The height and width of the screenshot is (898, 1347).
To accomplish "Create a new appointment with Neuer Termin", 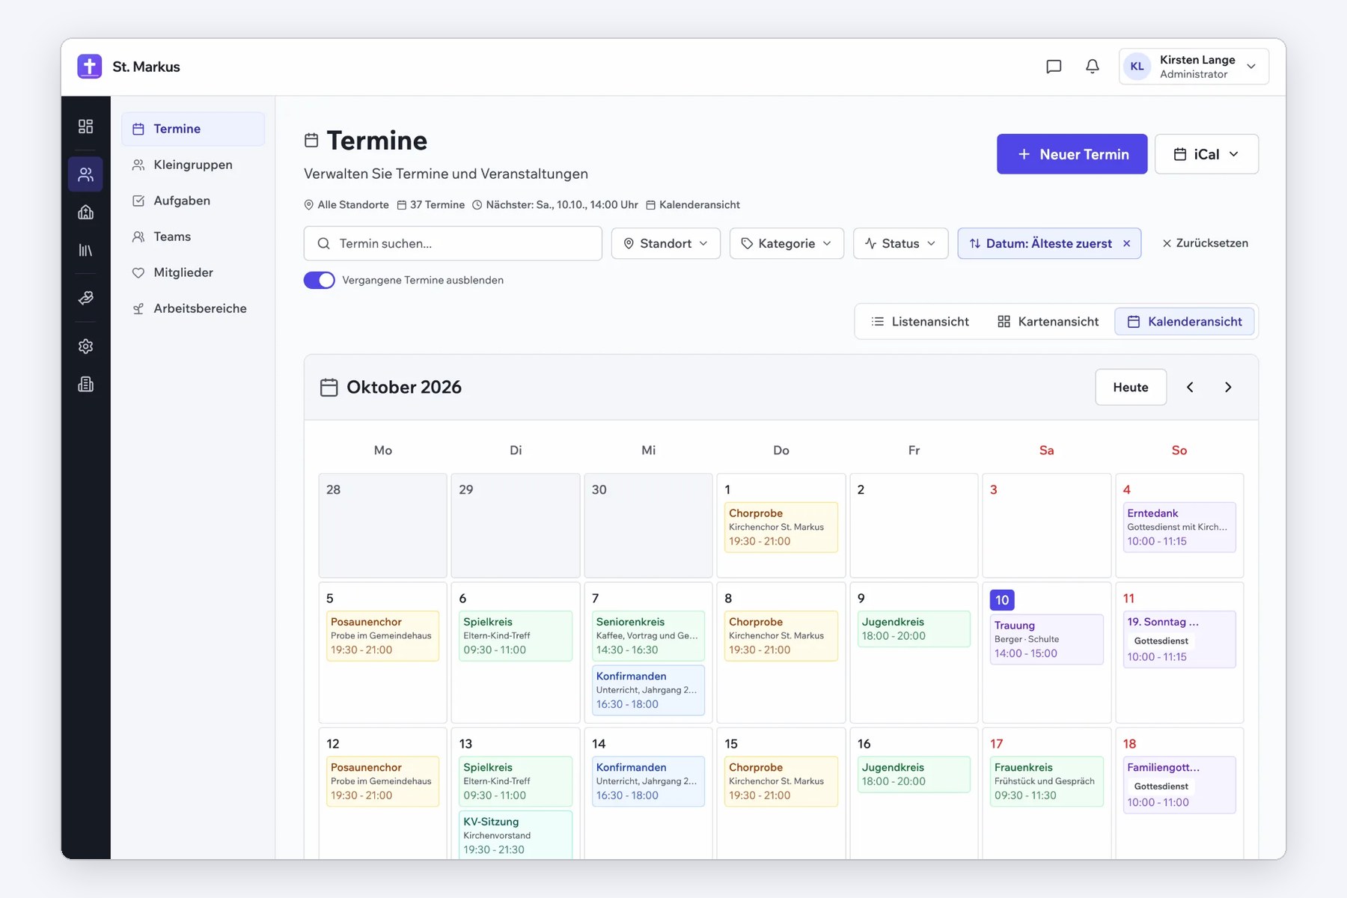I will tap(1072, 154).
